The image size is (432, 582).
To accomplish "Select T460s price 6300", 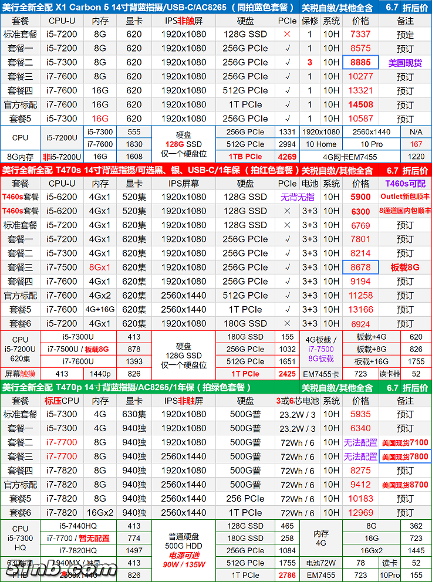I will tap(360, 211).
